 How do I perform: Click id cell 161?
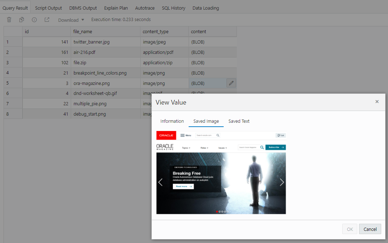[x=46, y=52]
